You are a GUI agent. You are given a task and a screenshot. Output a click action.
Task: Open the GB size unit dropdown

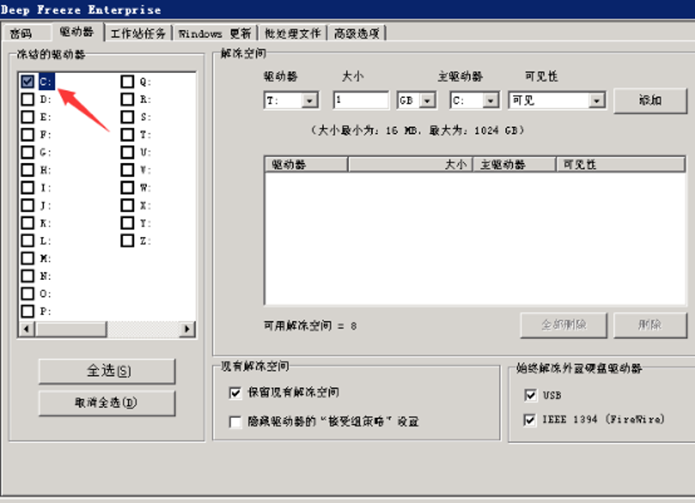coord(427,101)
